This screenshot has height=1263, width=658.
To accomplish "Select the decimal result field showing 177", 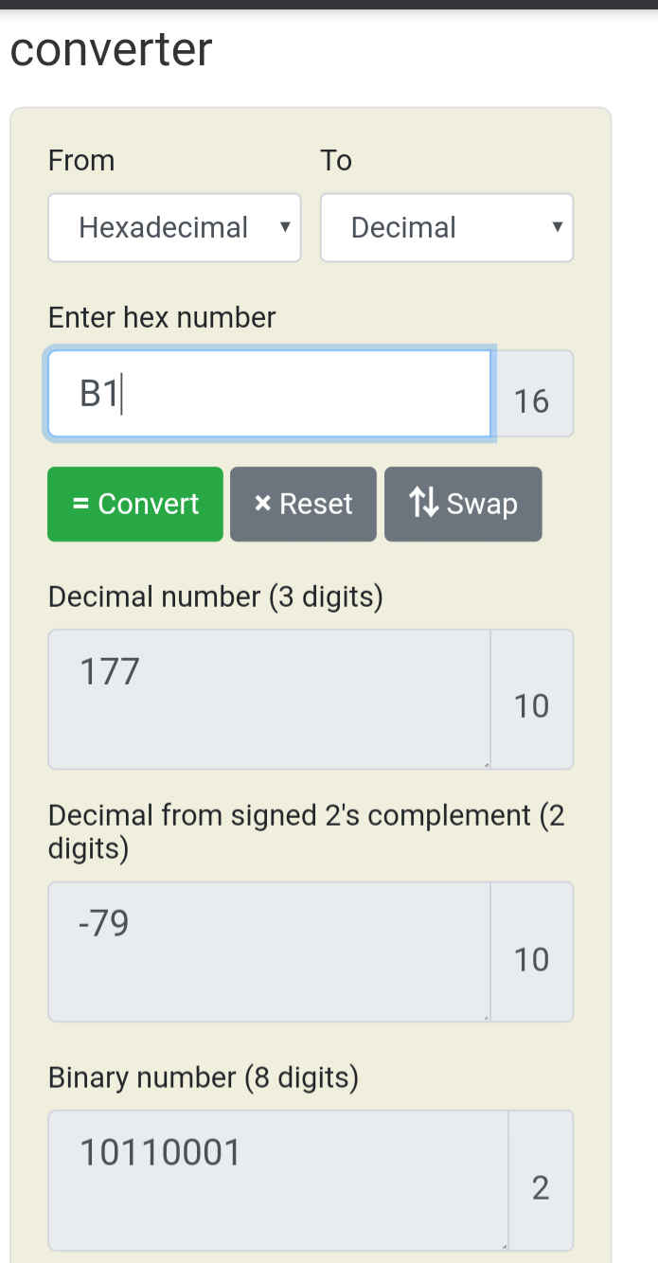I will click(269, 699).
